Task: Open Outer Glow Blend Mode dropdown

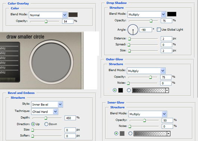Action: pos(146,71)
